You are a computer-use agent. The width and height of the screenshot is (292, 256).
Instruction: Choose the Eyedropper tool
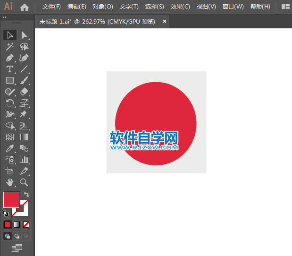[9, 148]
